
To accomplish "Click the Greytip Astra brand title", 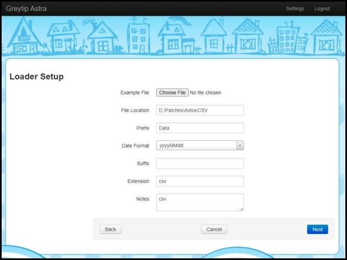I will (26, 9).
